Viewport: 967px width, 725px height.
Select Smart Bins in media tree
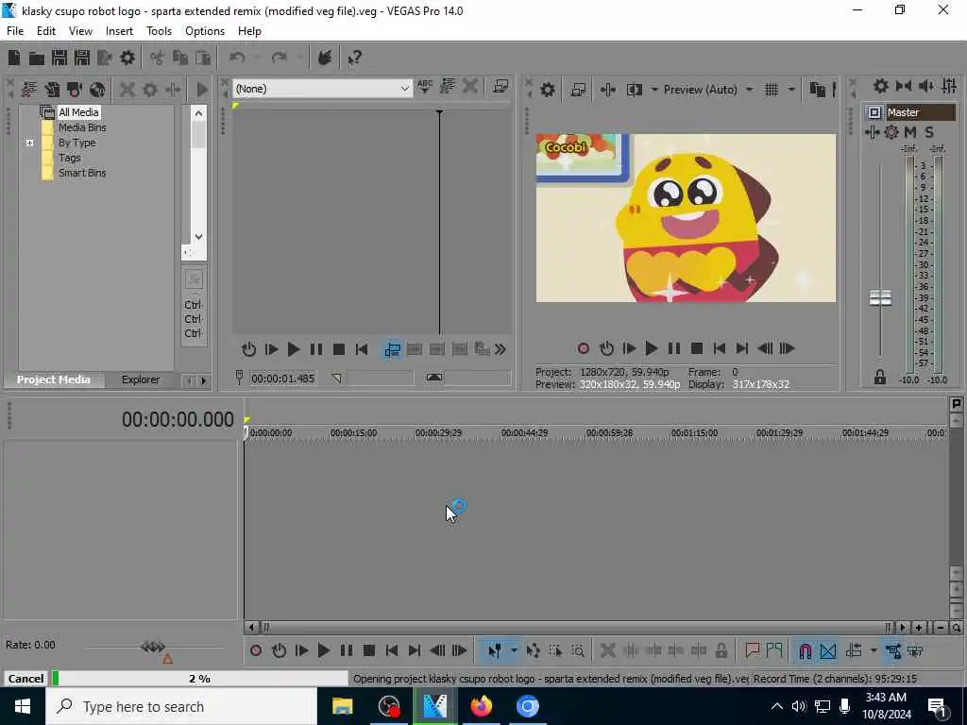[x=82, y=174]
